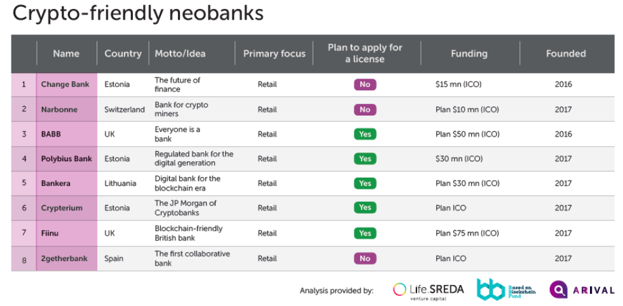Click the Based on Blockchain Fund logo

[489, 289]
